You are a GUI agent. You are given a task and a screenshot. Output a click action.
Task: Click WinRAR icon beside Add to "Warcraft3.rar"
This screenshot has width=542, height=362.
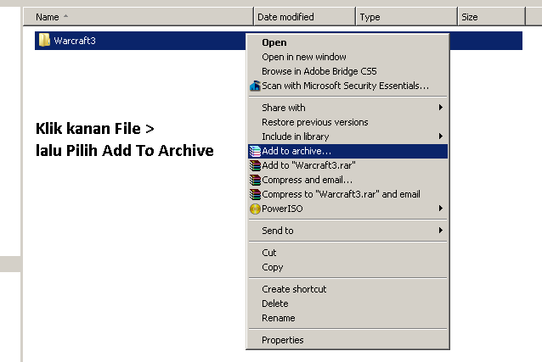click(x=255, y=165)
